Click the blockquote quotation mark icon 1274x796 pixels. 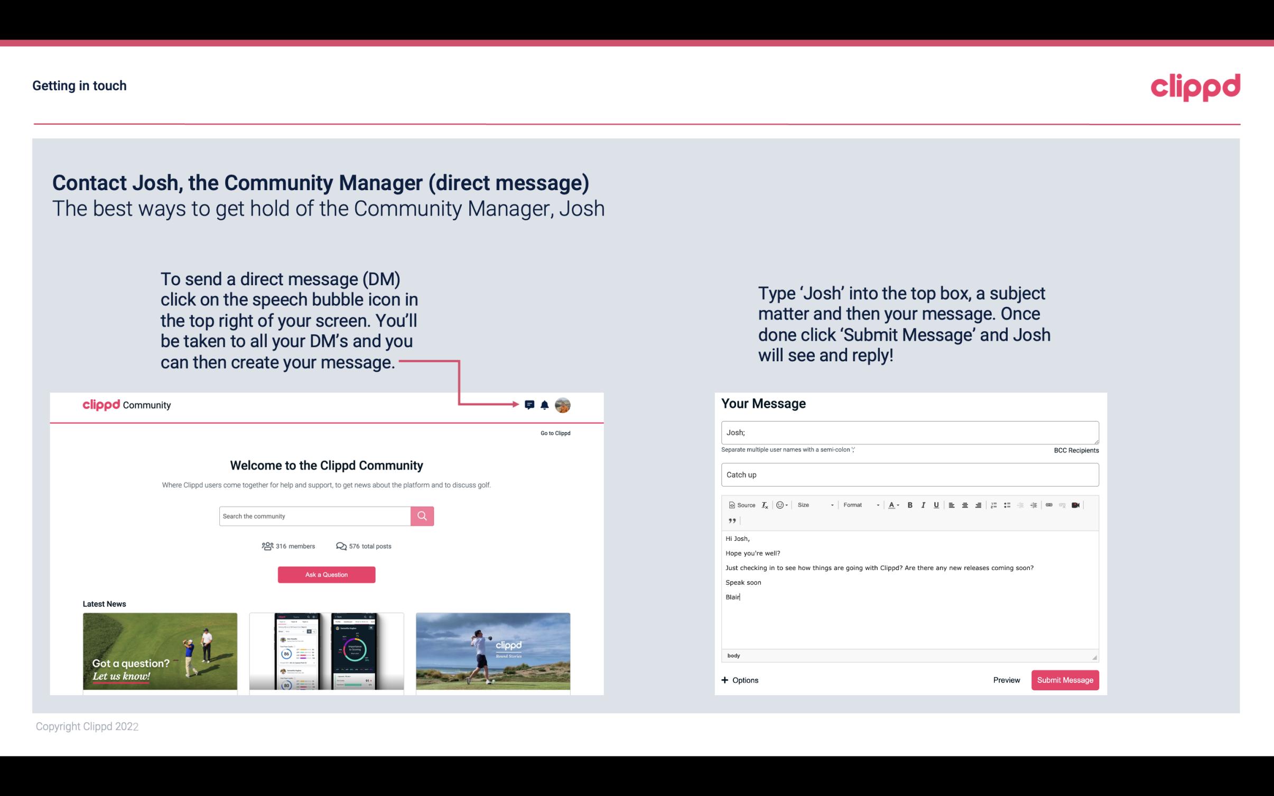730,522
